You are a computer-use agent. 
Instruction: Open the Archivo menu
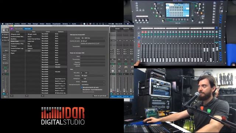pyautogui.click(x=17, y=24)
